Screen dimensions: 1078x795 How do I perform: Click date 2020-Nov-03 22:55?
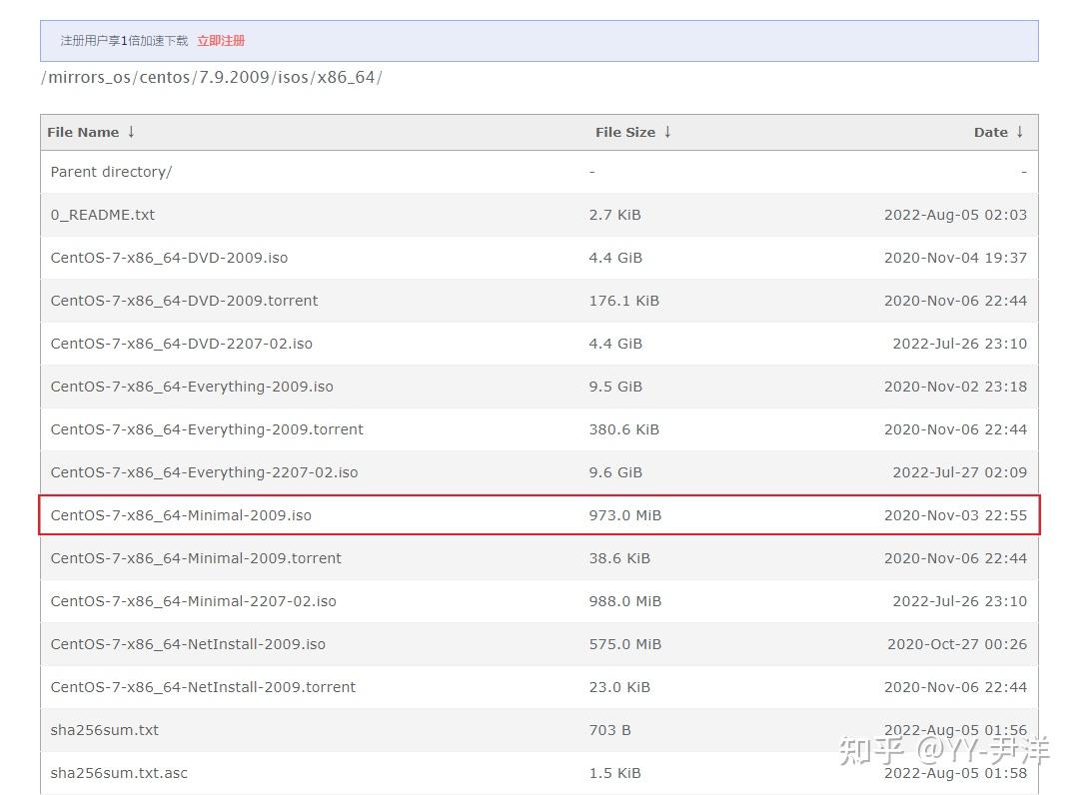(955, 515)
